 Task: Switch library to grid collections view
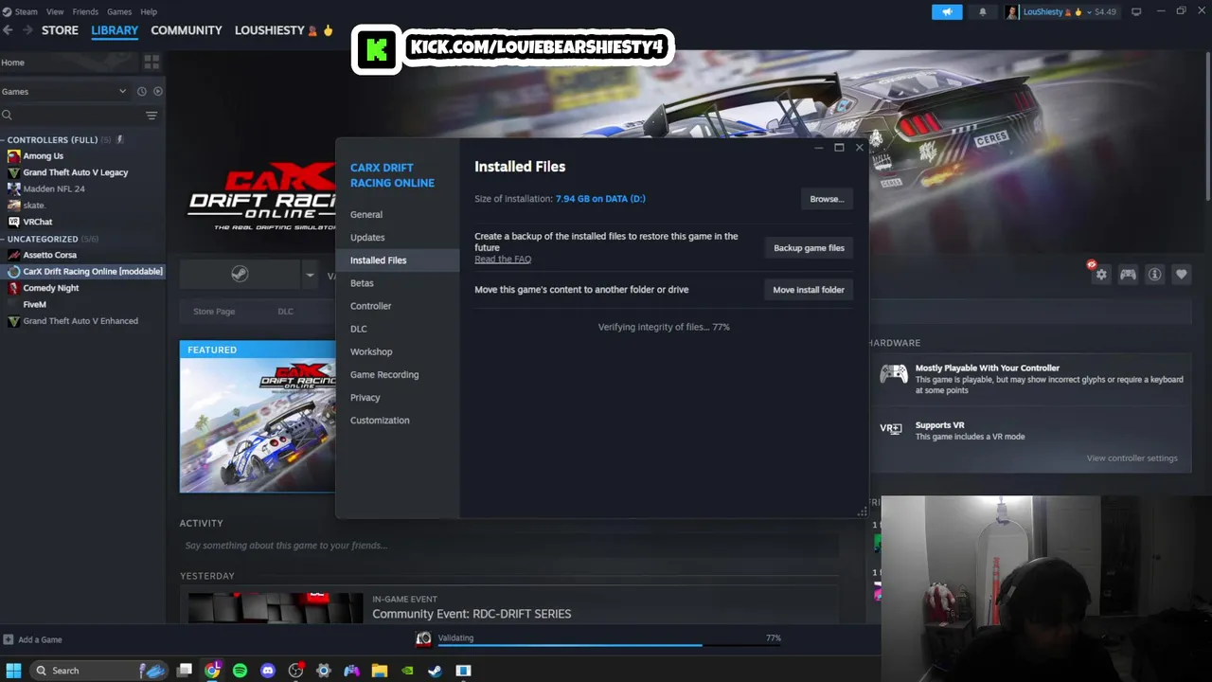coord(151,63)
